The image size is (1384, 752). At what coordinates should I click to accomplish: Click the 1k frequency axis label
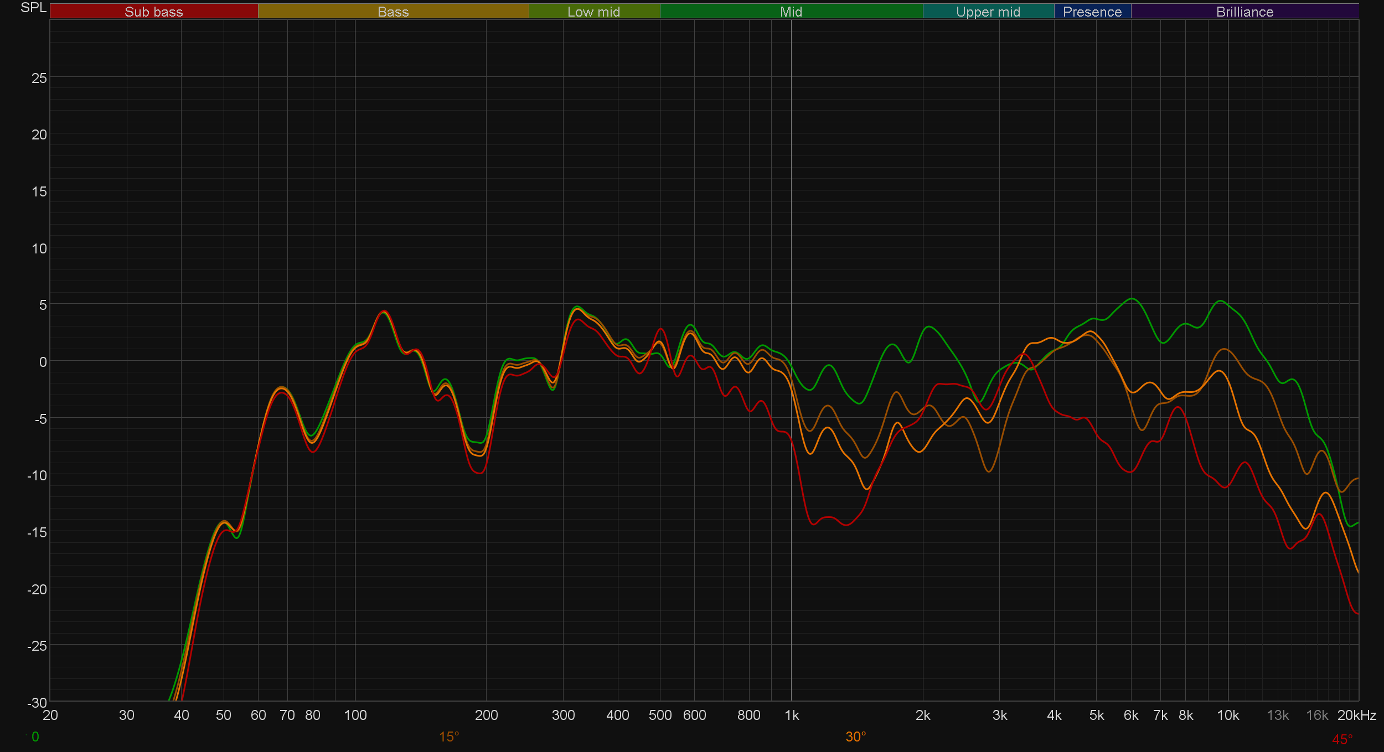tap(792, 715)
